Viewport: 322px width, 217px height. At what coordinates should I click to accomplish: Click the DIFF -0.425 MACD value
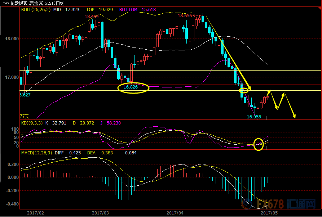[69, 153]
